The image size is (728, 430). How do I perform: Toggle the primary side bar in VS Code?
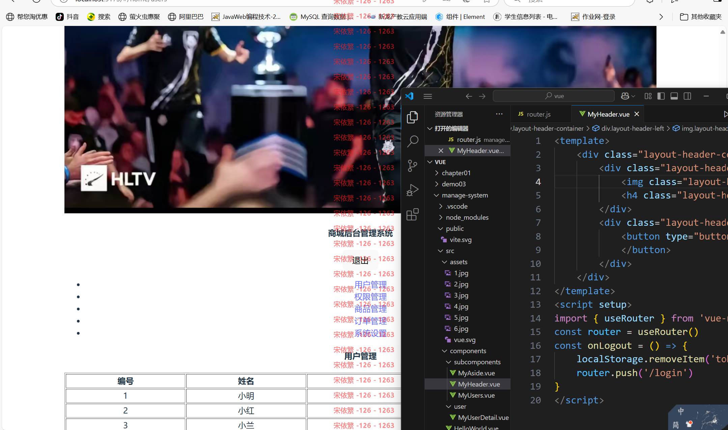pyautogui.click(x=661, y=96)
